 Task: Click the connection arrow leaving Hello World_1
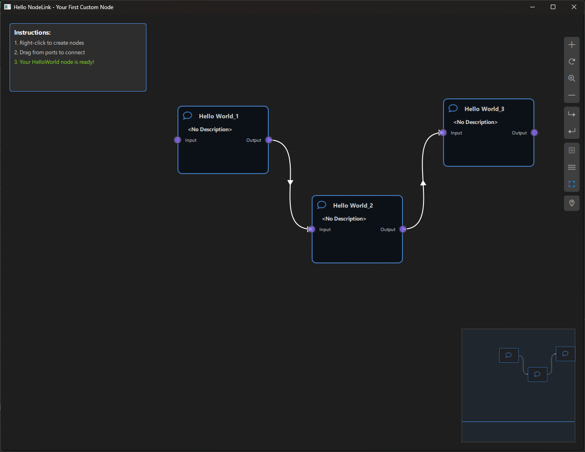(290, 182)
